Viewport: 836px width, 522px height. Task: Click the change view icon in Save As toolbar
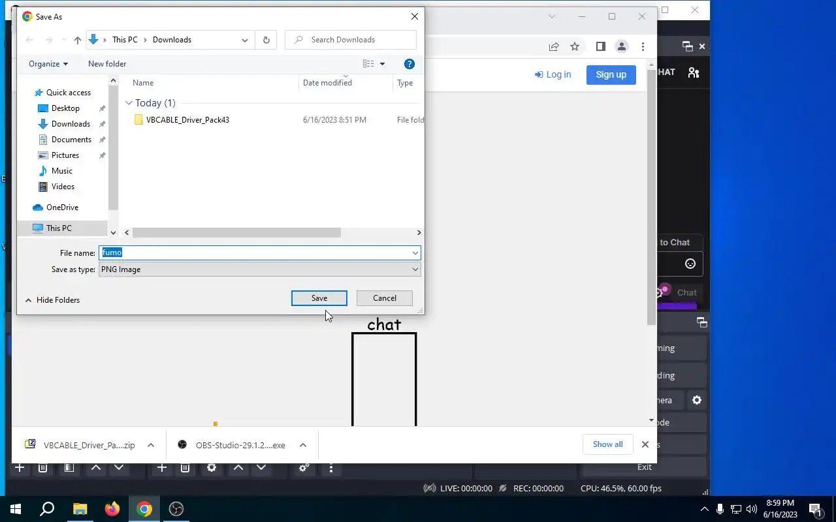pos(368,64)
